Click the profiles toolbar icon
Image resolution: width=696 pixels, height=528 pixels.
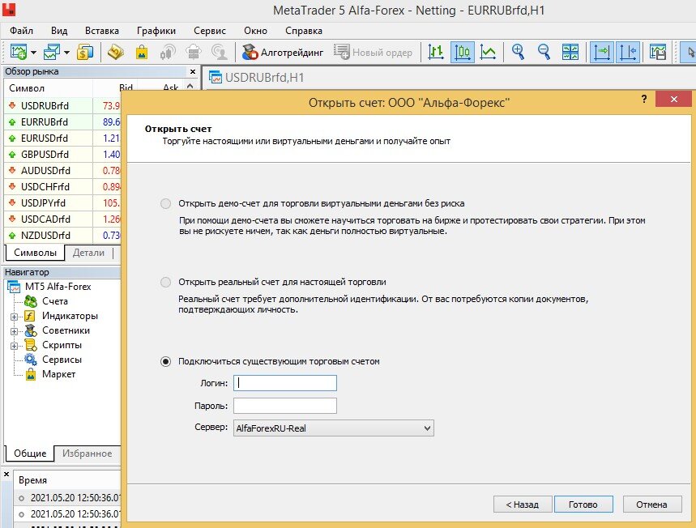pyautogui.click(x=52, y=52)
